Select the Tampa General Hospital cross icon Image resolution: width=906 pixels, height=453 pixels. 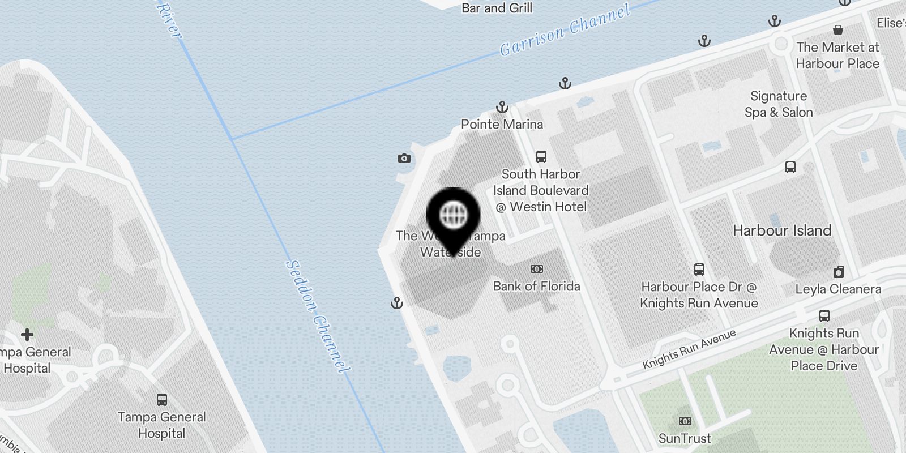tap(27, 335)
